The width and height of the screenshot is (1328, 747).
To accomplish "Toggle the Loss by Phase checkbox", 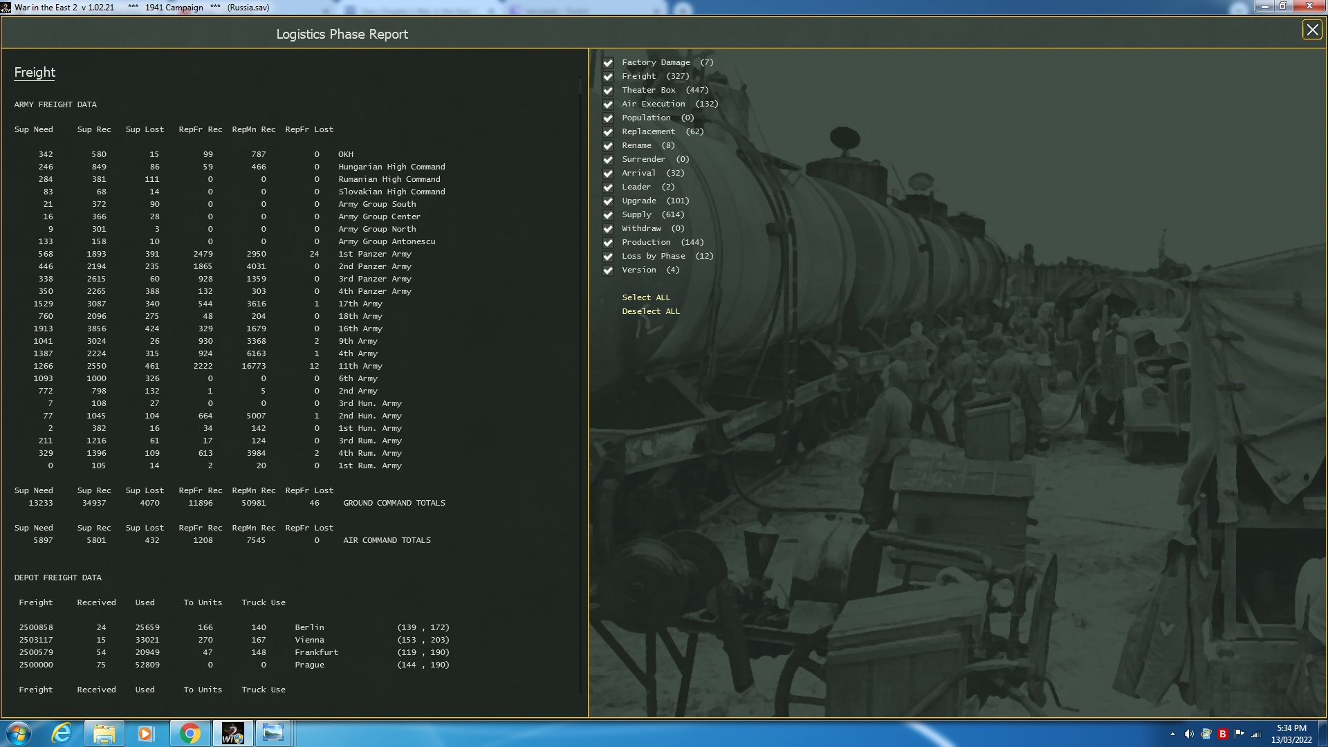I will pos(608,257).
